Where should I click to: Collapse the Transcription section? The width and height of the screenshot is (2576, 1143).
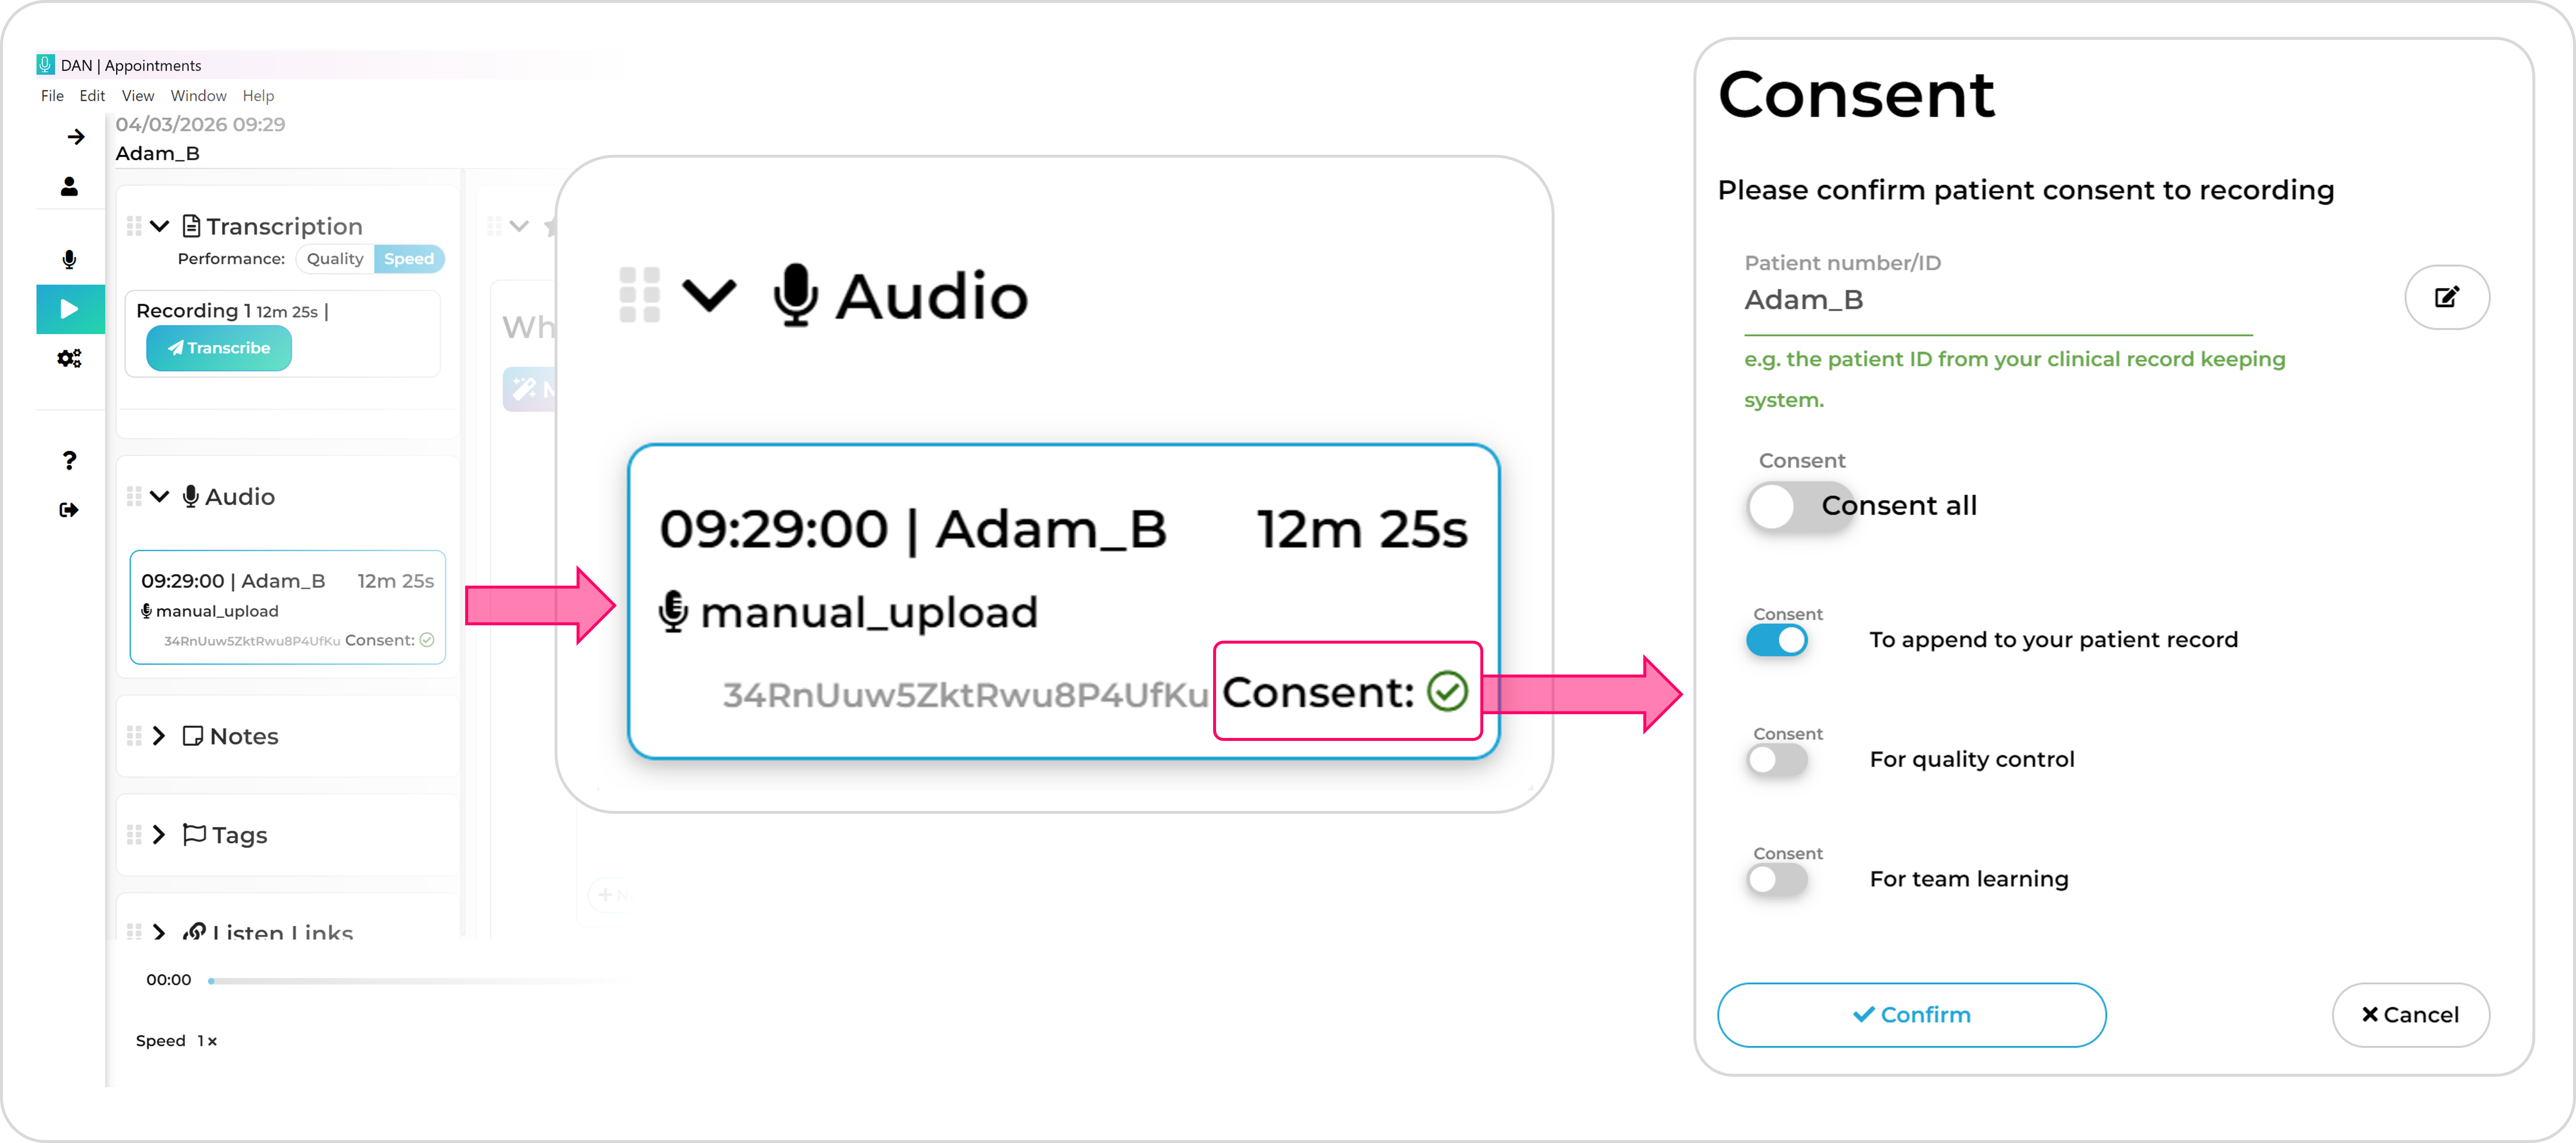(159, 226)
